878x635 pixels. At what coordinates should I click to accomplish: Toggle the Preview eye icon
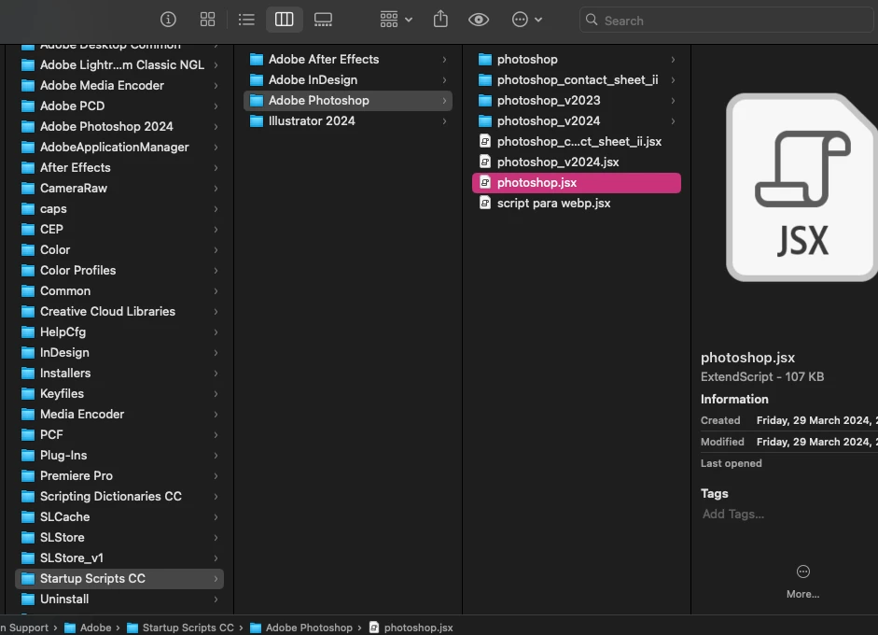click(479, 20)
